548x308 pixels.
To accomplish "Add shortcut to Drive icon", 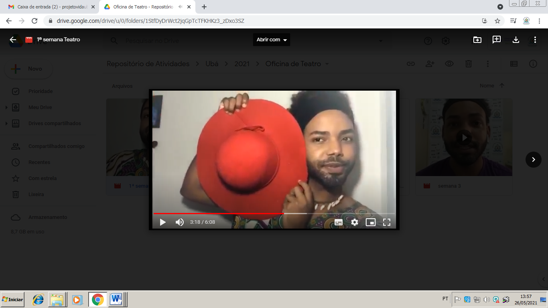I will point(477,40).
